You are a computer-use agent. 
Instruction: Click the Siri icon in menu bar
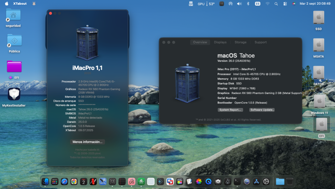(x=294, y=4)
